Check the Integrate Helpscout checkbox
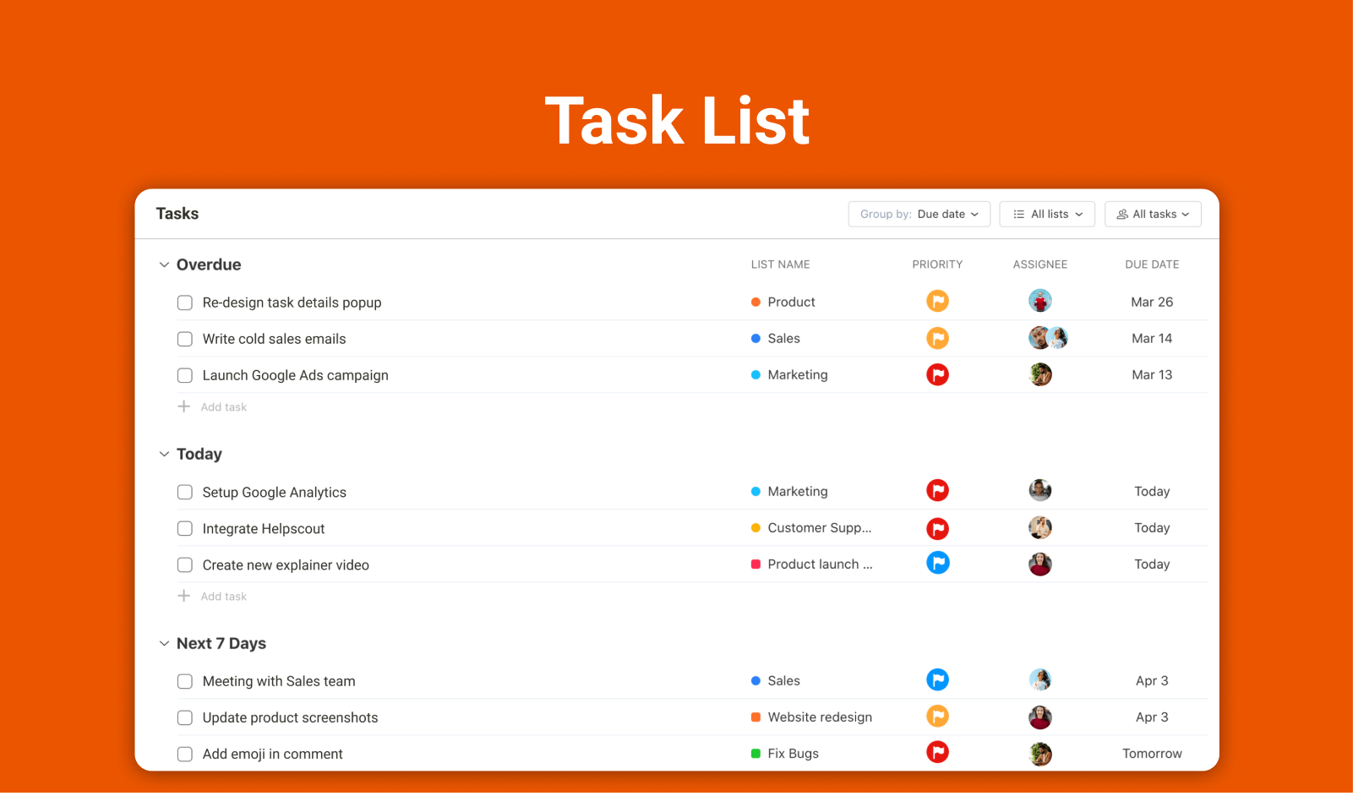This screenshot has width=1353, height=796. click(x=185, y=528)
